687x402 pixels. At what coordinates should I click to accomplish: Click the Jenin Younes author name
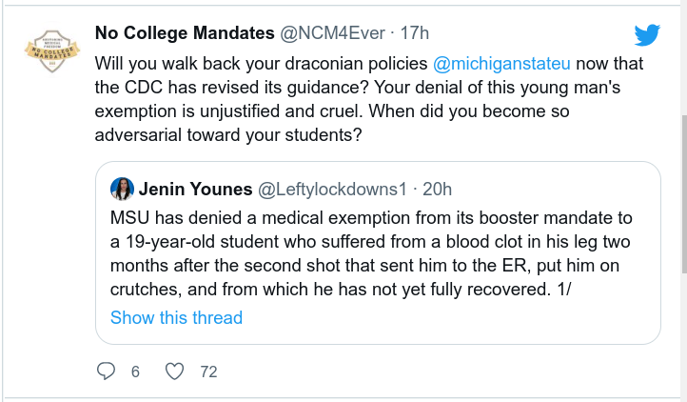coord(193,187)
